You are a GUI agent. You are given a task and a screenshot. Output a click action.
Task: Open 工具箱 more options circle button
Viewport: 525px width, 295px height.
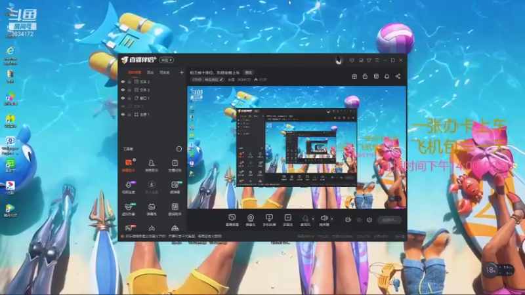coord(178,149)
